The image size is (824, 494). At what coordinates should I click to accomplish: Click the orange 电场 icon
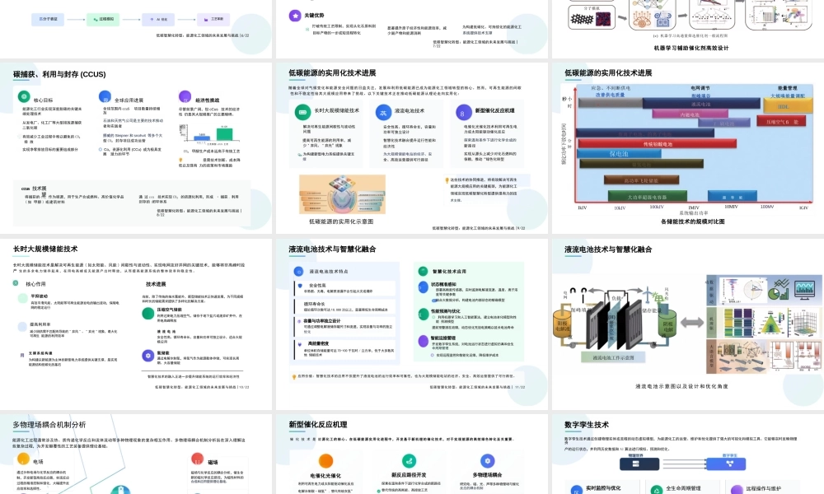23,459
